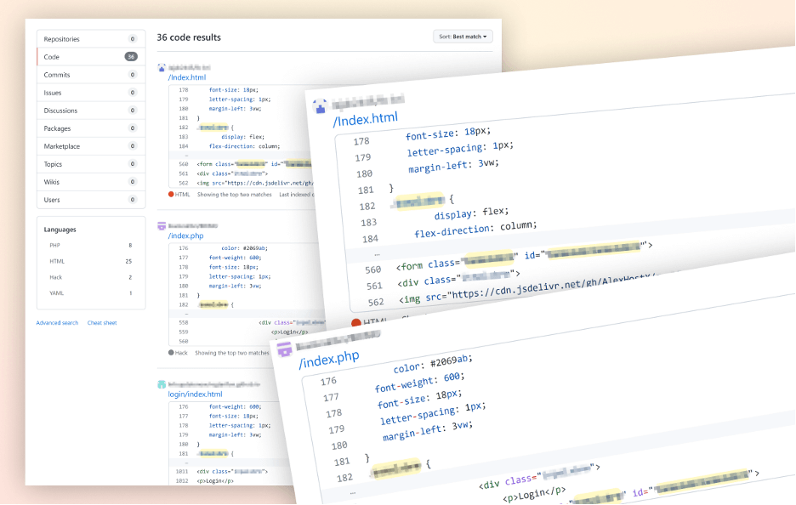Click the blue avatar in the enlarged /Index.html card
Image resolution: width=796 pixels, height=505 pixels.
[321, 107]
